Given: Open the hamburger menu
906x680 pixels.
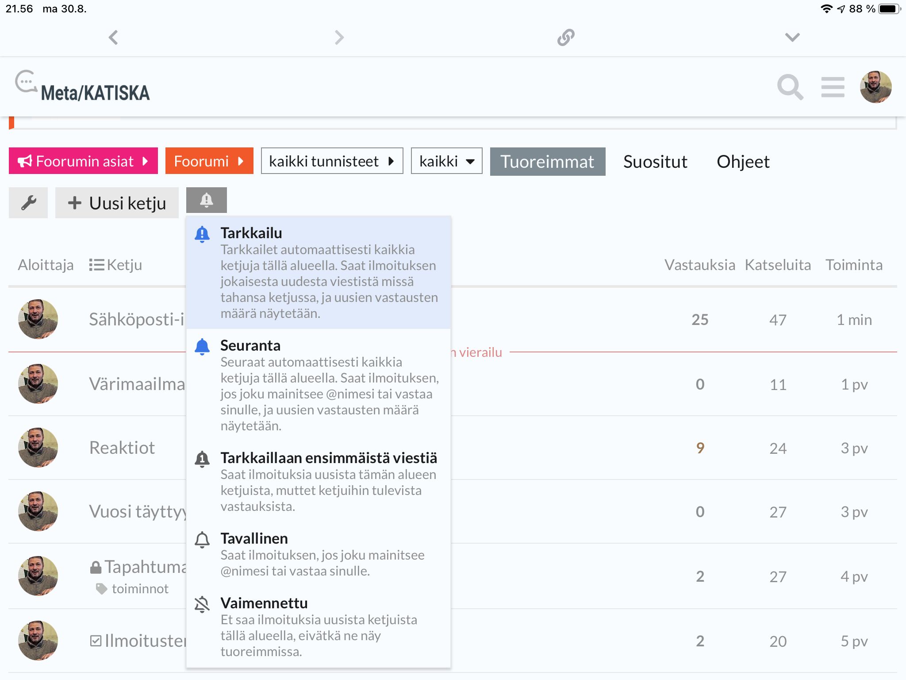Looking at the screenshot, I should [833, 87].
